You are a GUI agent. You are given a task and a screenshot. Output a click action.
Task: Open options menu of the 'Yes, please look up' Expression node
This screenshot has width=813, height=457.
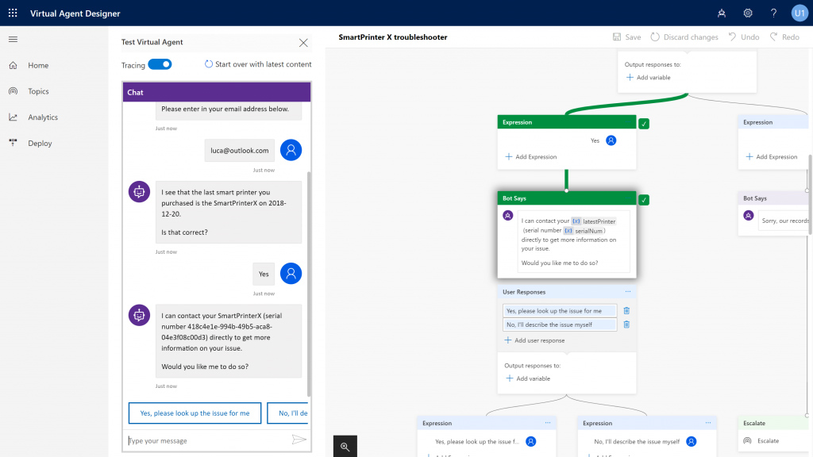click(547, 423)
